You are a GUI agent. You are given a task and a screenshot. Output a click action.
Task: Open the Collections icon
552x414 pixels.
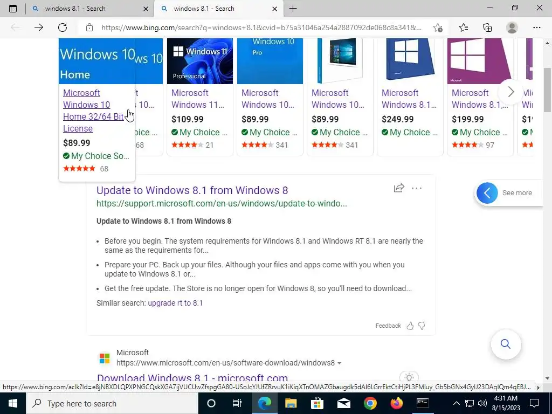(x=487, y=27)
